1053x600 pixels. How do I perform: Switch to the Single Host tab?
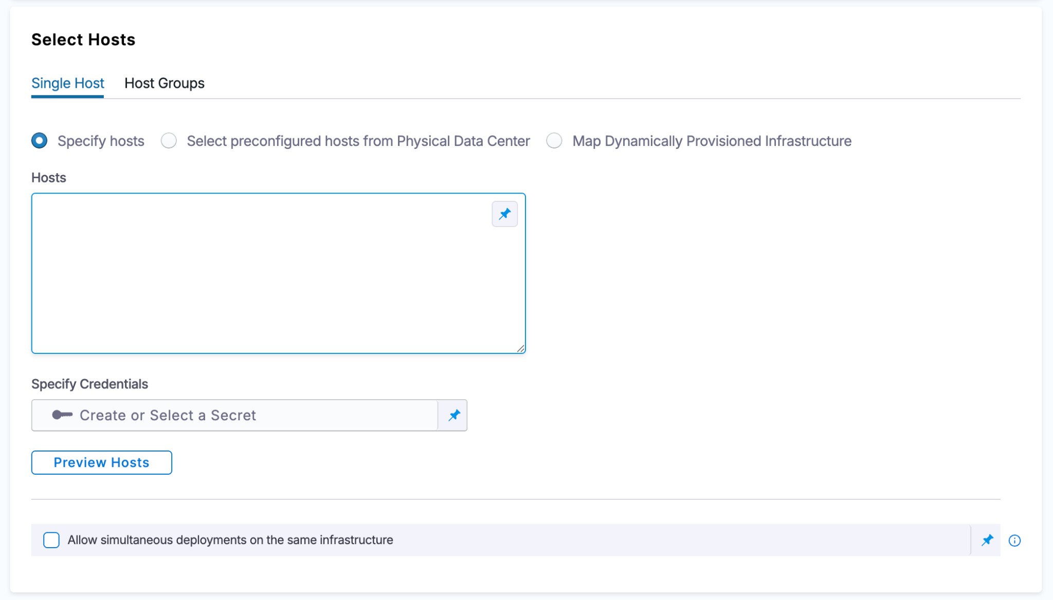(68, 83)
